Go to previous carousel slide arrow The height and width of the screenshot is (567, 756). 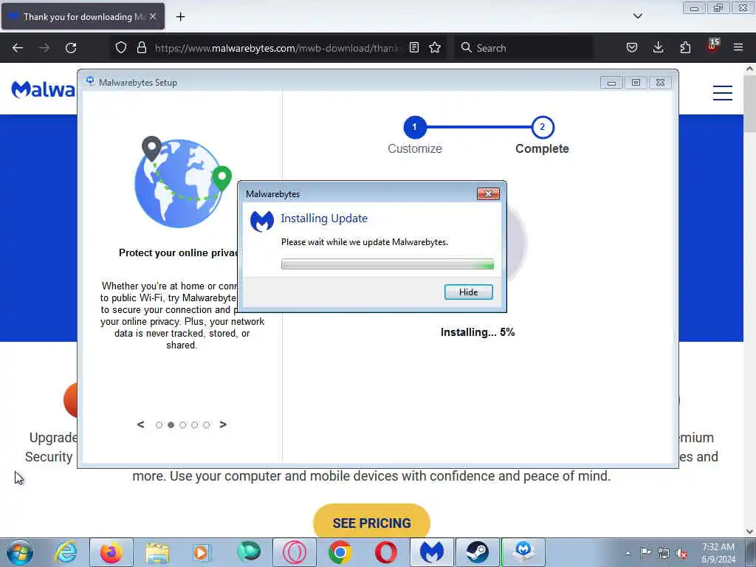tap(141, 425)
